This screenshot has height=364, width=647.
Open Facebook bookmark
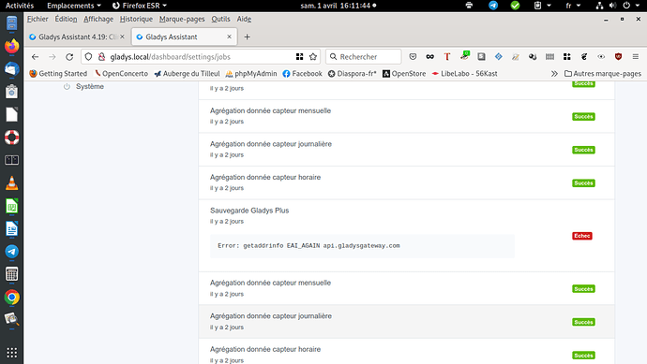click(x=303, y=73)
